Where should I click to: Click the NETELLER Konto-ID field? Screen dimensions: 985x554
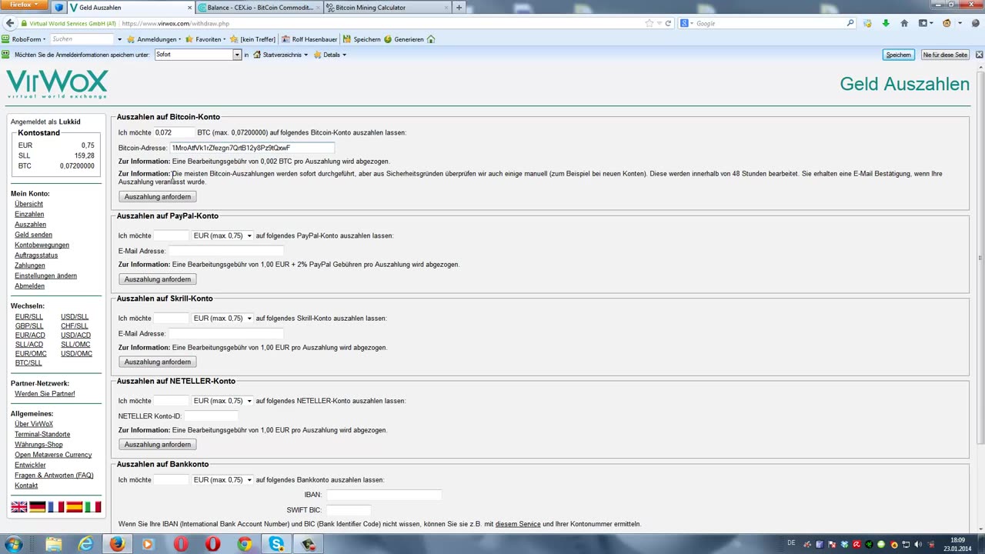click(211, 416)
